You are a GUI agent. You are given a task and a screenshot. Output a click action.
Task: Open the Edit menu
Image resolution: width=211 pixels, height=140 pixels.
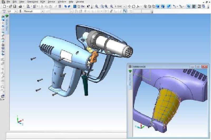15,2
